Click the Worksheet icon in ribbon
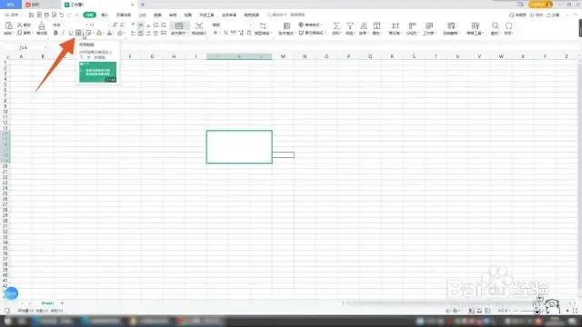Image resolution: width=582 pixels, height=327 pixels. pos(429,25)
